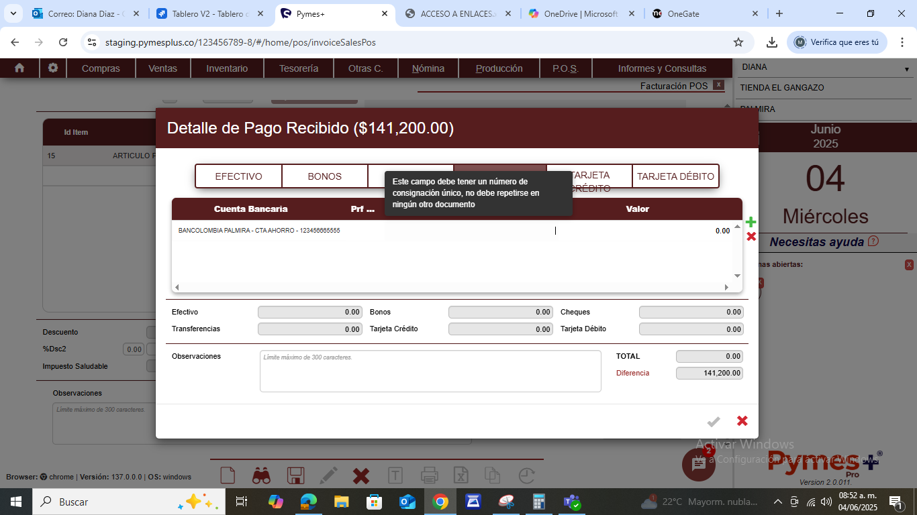Open the Inventario menu
Viewport: 917px width, 515px height.
click(x=227, y=68)
